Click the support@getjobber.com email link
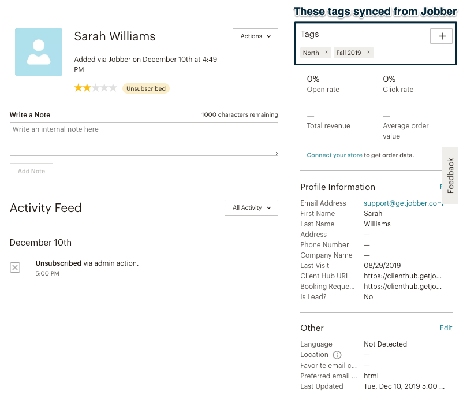This screenshot has height=394, width=463. pos(403,203)
